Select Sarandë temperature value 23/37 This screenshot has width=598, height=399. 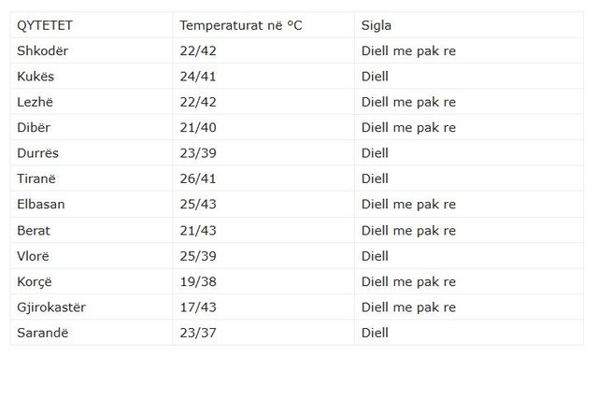pyautogui.click(x=197, y=333)
